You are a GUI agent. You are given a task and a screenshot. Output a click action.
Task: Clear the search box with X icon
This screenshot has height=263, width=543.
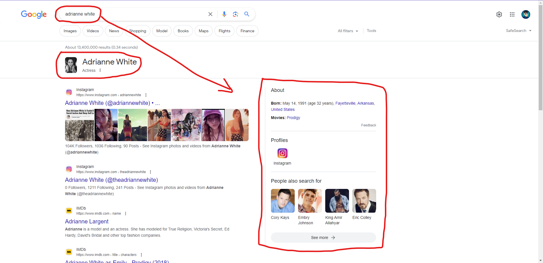point(210,14)
